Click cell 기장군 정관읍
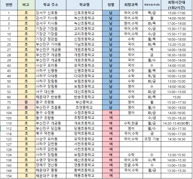The height and width of the screenshot is (179, 193). (x=51, y=39)
